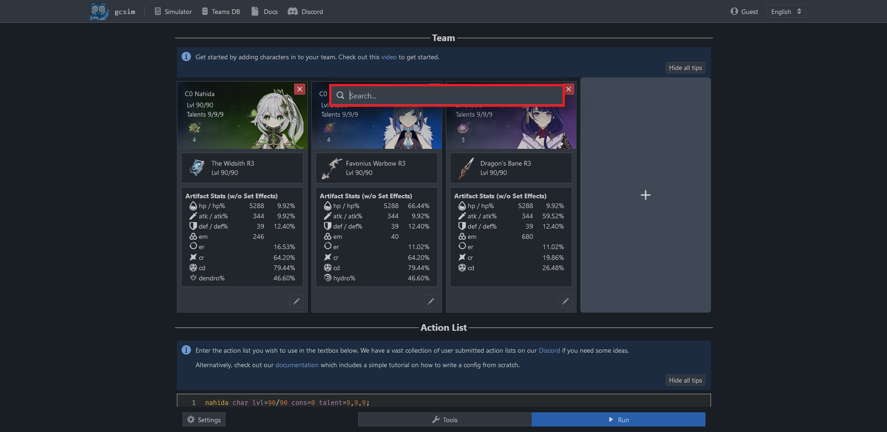The width and height of the screenshot is (887, 432).
Task: Edit Nahida's artifact stats pencil icon
Action: pos(296,301)
